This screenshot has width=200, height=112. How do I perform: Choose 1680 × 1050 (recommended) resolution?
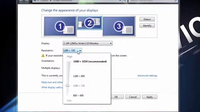(90, 62)
